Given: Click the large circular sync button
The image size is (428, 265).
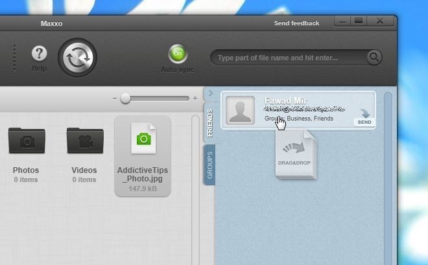Looking at the screenshot, I should click(x=78, y=58).
